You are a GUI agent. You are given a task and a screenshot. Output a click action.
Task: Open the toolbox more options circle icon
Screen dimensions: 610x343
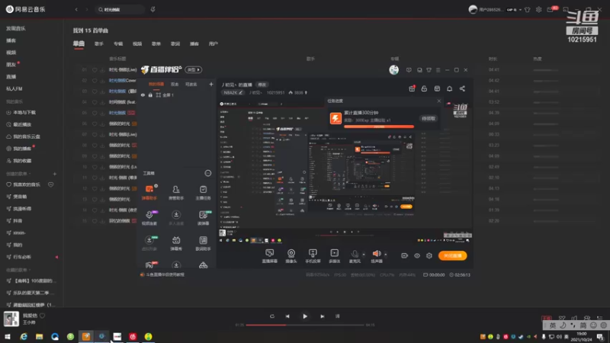(x=208, y=173)
